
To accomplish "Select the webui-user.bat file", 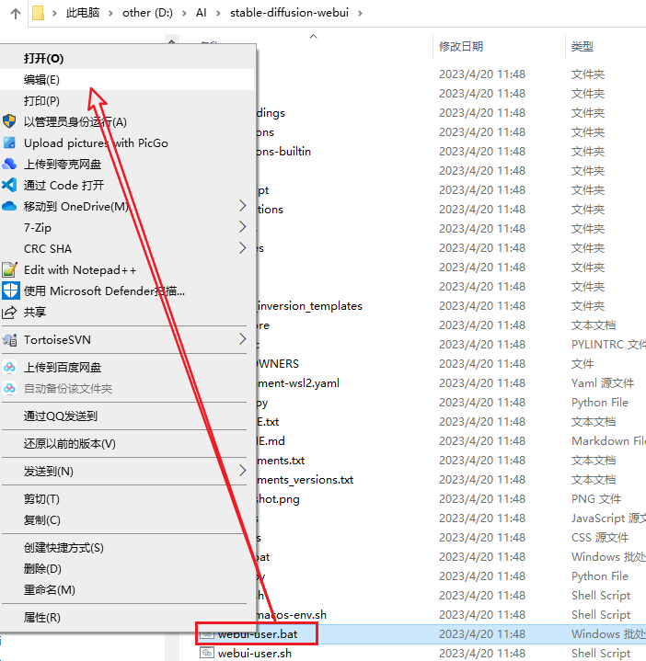I will pyautogui.click(x=258, y=633).
